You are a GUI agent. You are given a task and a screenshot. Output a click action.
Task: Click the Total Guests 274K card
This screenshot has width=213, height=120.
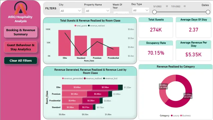click(x=156, y=27)
